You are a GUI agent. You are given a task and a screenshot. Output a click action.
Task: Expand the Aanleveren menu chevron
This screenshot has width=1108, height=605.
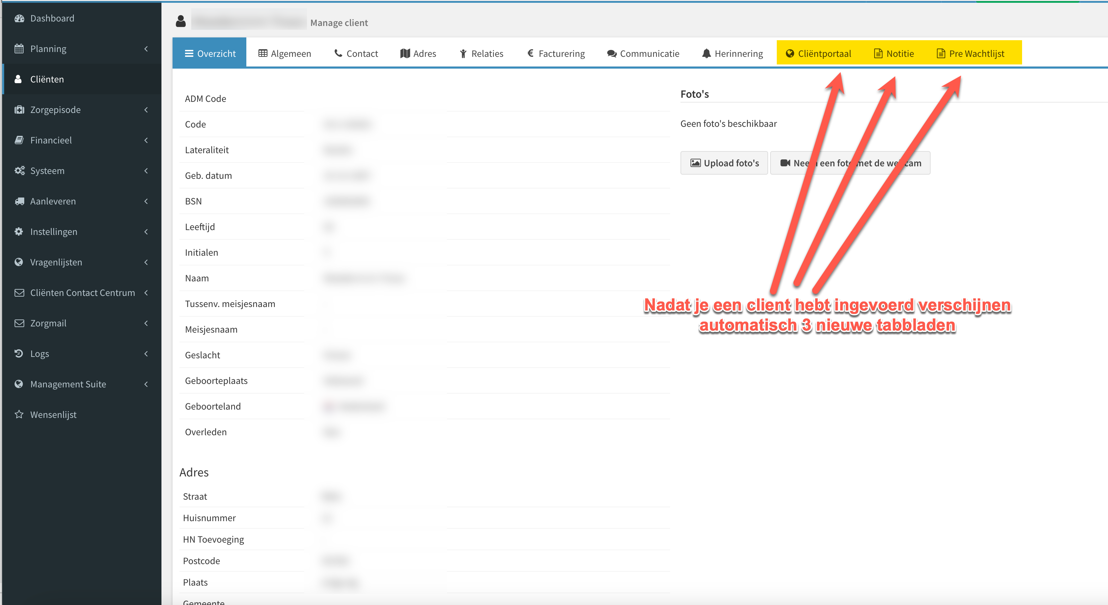click(x=146, y=201)
